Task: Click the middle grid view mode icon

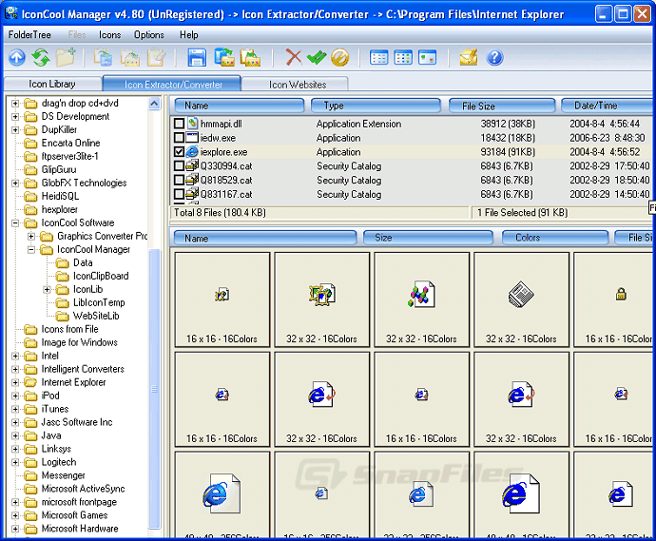Action: [403, 57]
